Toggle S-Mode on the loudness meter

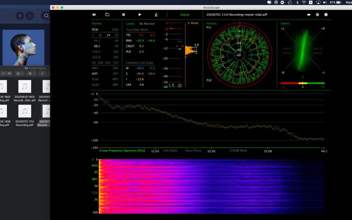[x=193, y=23]
